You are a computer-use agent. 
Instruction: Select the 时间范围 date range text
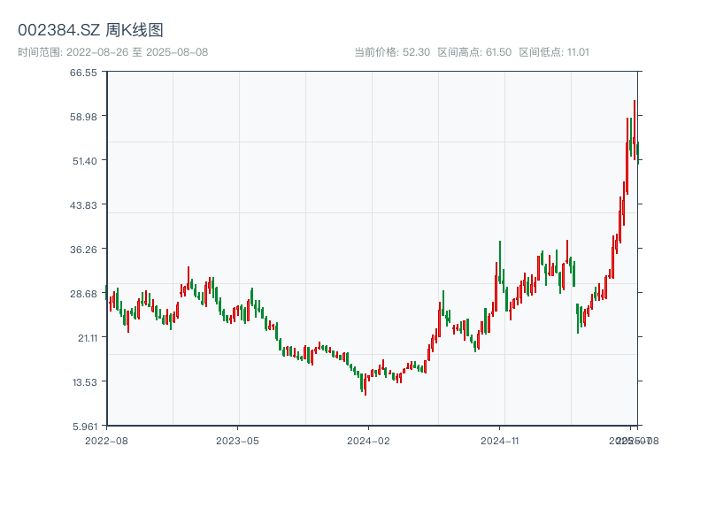click(x=112, y=52)
